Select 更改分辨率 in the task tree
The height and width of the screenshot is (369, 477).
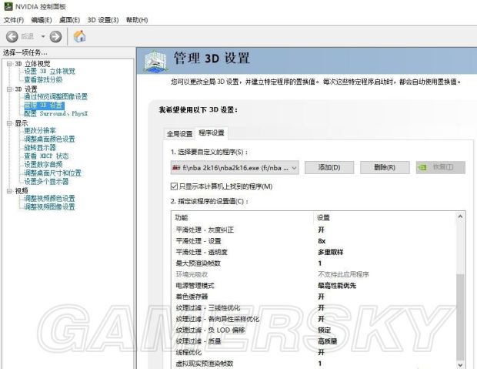[39, 131]
